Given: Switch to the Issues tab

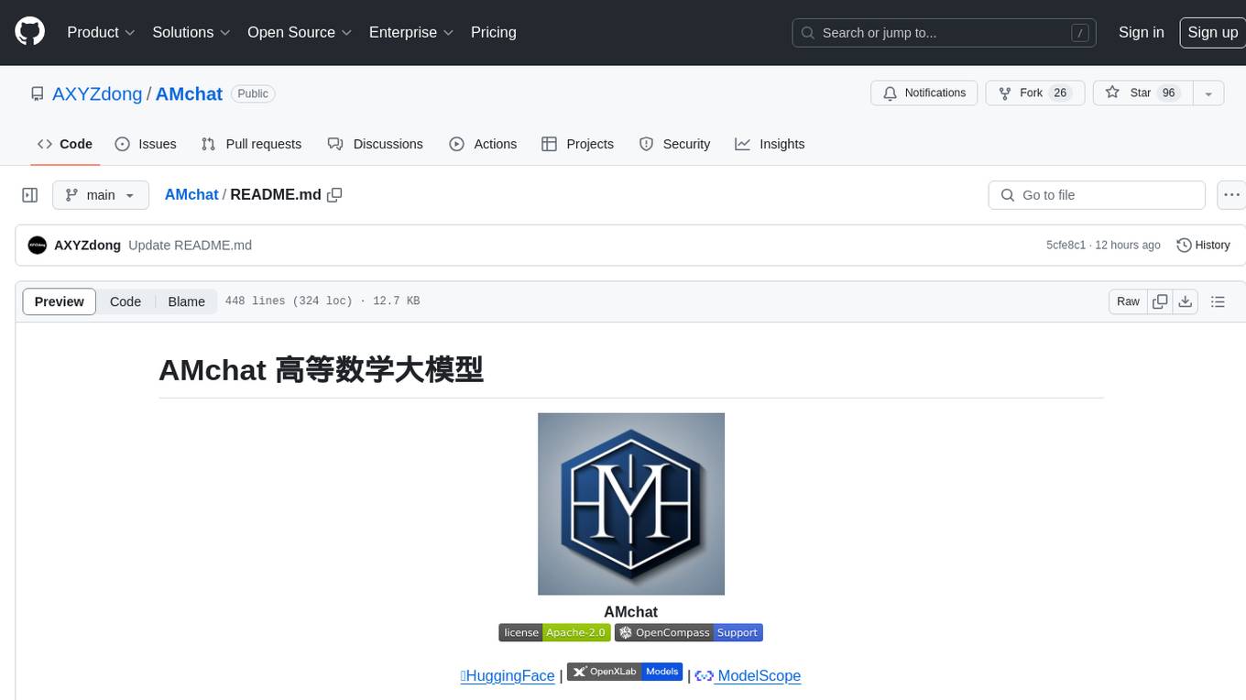Looking at the screenshot, I should click(146, 144).
